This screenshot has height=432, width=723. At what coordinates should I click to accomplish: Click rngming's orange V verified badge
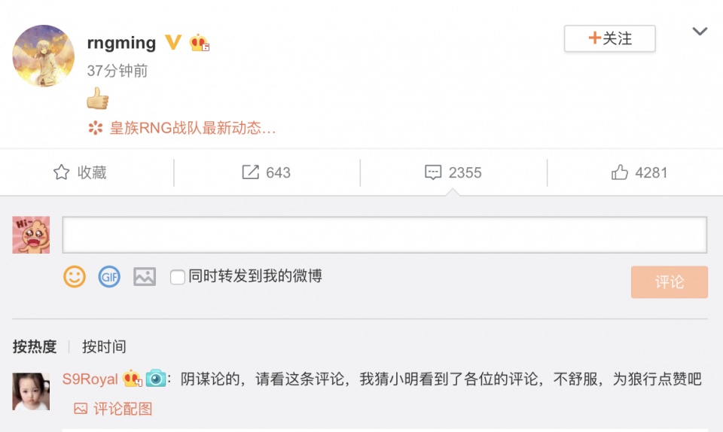pos(173,42)
